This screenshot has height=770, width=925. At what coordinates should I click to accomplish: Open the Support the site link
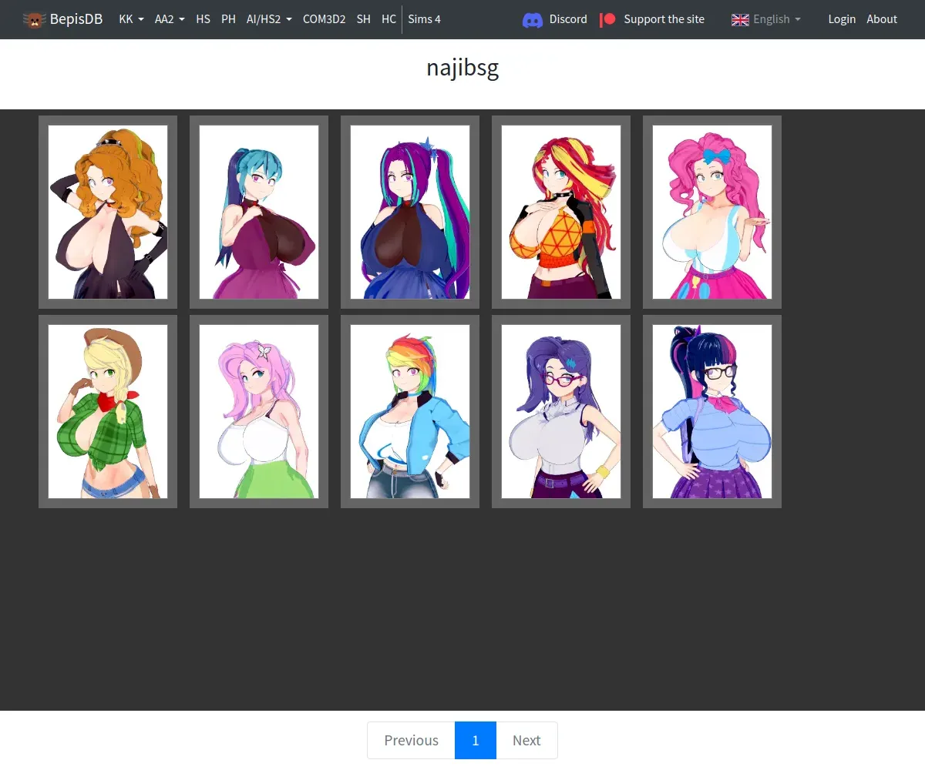point(664,19)
